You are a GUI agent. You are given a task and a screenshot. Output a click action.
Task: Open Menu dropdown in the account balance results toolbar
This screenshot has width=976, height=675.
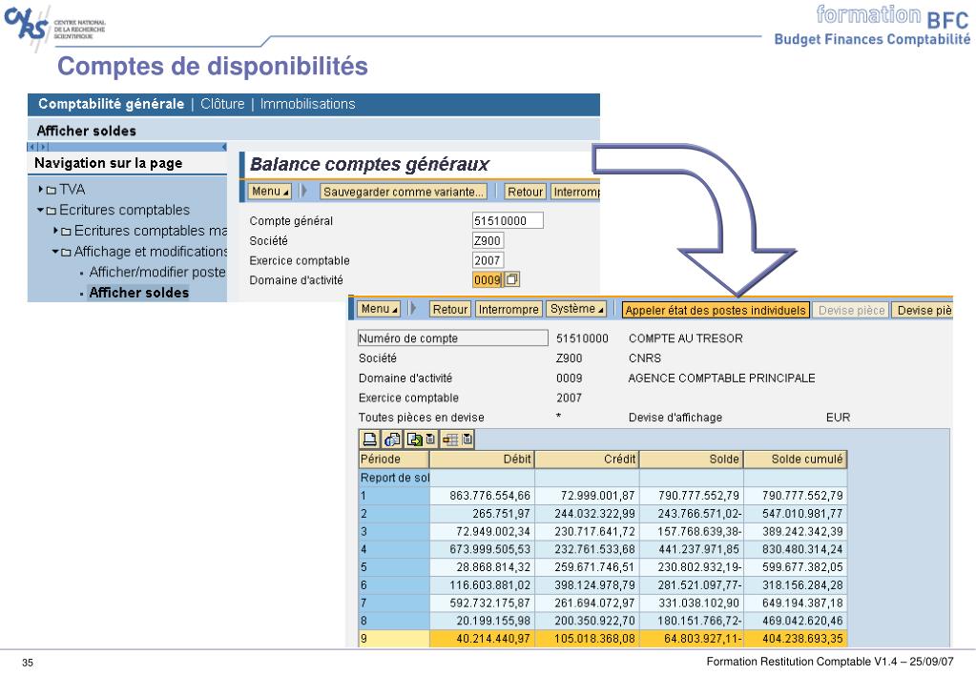pyautogui.click(x=379, y=309)
